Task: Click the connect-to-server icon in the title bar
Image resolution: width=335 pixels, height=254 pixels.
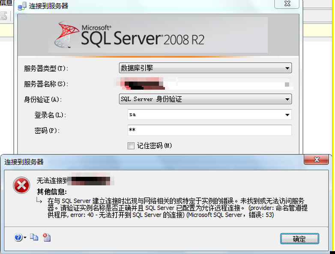Action: tap(22, 6)
